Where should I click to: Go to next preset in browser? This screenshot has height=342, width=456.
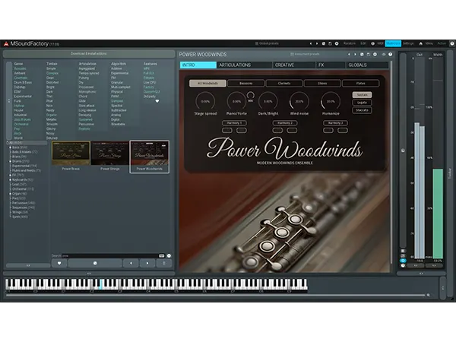point(147,263)
